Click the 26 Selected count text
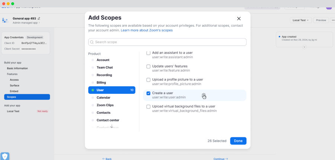 (217, 141)
